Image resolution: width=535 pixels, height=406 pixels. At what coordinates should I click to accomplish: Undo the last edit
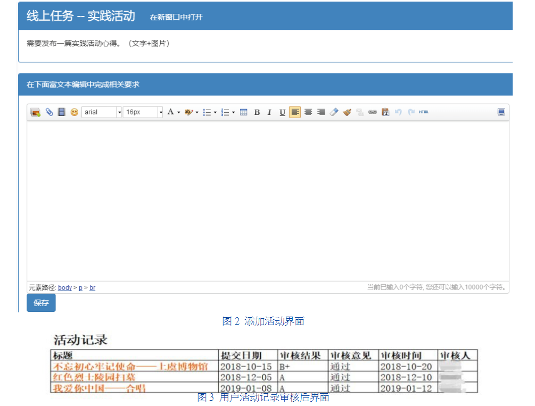point(398,112)
